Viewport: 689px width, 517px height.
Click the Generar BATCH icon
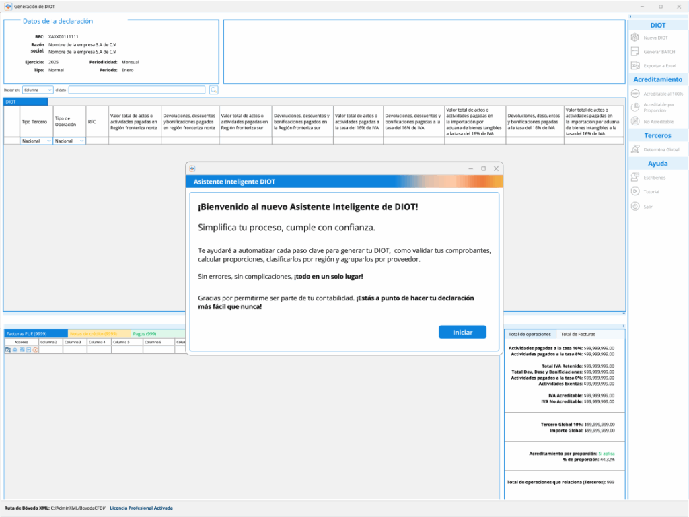(x=634, y=52)
